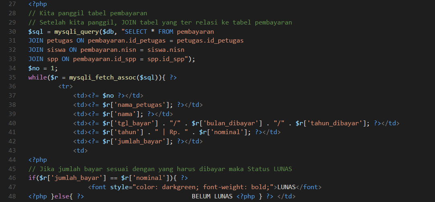The width and height of the screenshot is (435, 202).
Task: Click the LUNAS text on line 47
Action: pos(287,187)
